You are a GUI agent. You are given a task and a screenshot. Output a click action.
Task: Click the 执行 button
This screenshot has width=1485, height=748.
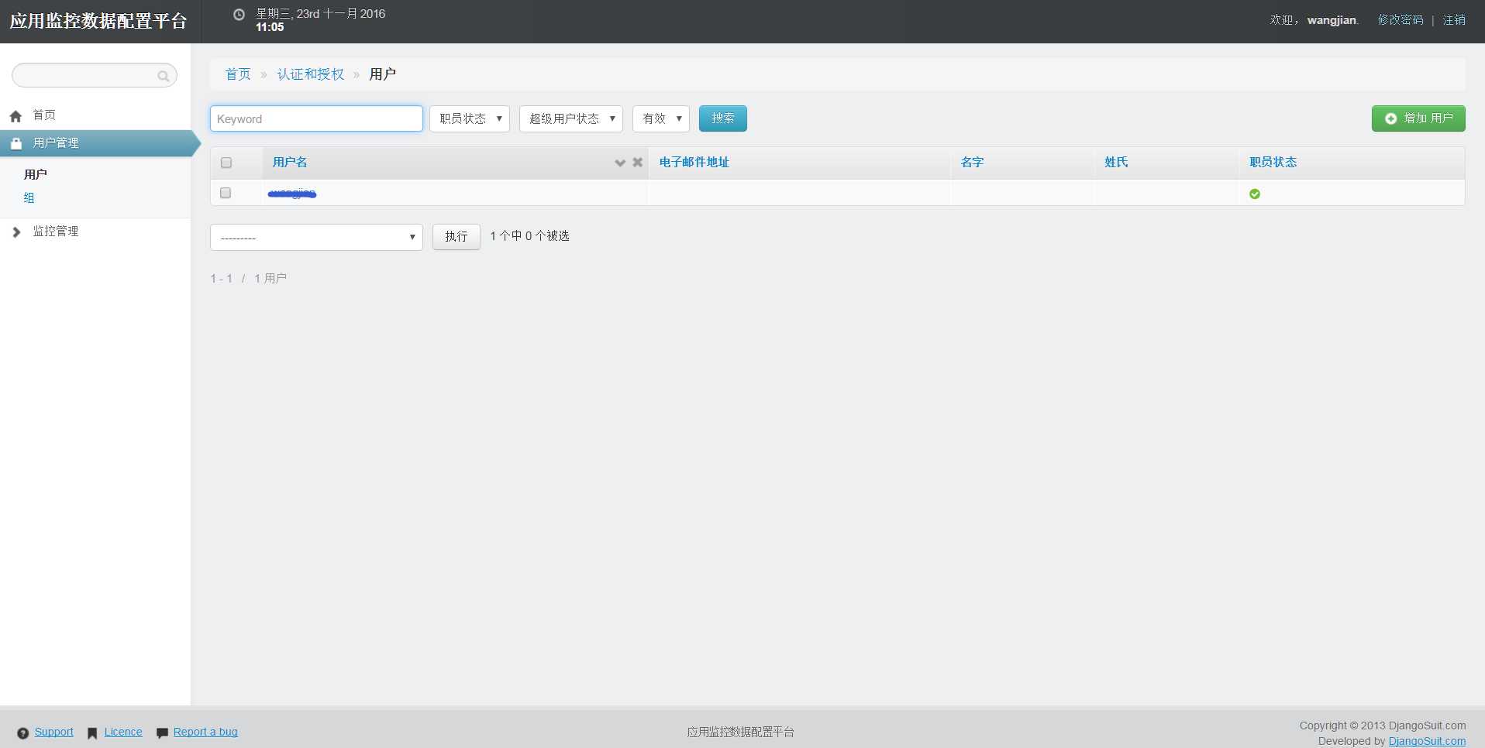point(457,237)
